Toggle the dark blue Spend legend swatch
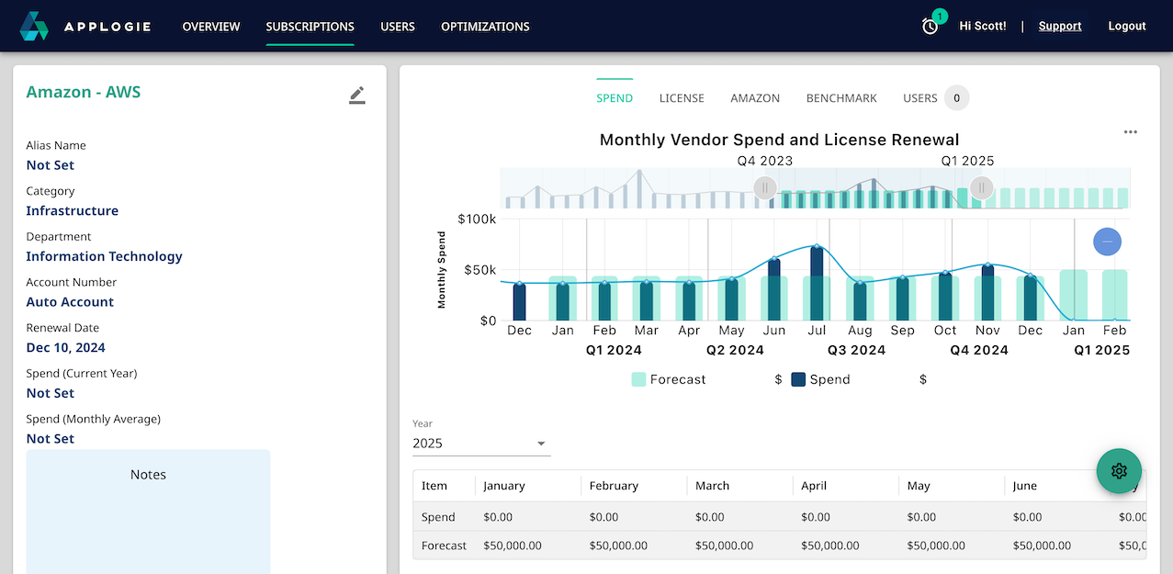The image size is (1173, 574). point(798,379)
